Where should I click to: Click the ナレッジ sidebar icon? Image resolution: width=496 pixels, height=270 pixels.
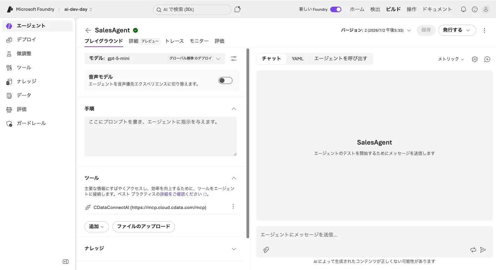click(x=9, y=82)
